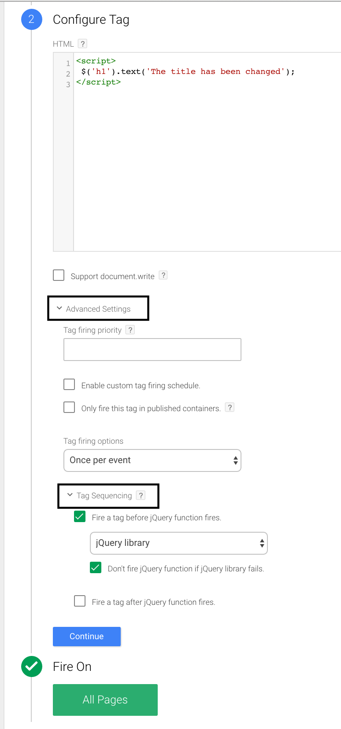Click line 2 jQuery code text
Viewport: 341px width, 729px height.
(188, 71)
